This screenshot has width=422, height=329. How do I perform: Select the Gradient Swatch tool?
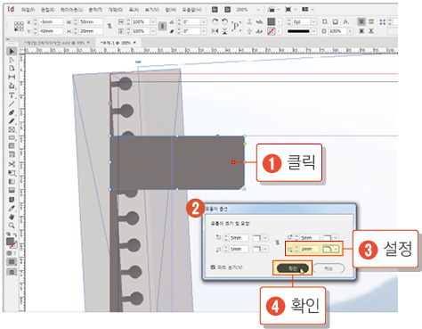point(12,182)
